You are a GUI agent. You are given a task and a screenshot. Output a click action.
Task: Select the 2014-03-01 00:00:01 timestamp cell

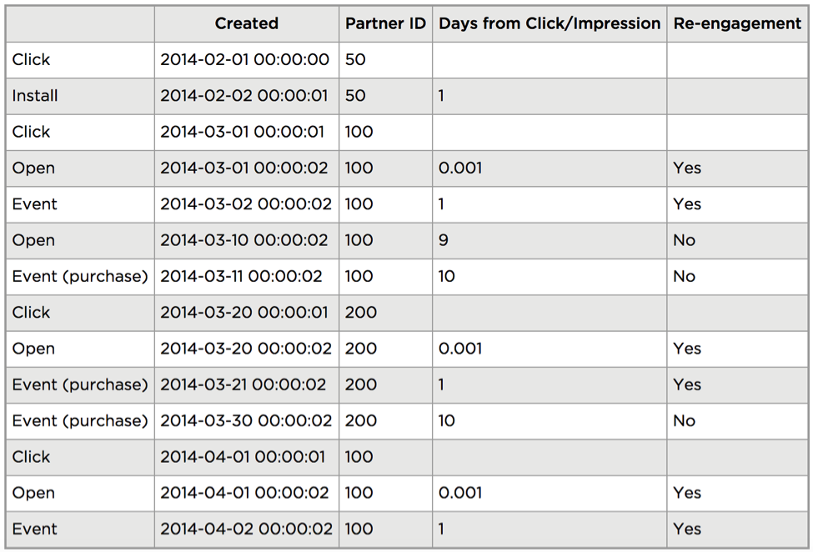pyautogui.click(x=243, y=132)
